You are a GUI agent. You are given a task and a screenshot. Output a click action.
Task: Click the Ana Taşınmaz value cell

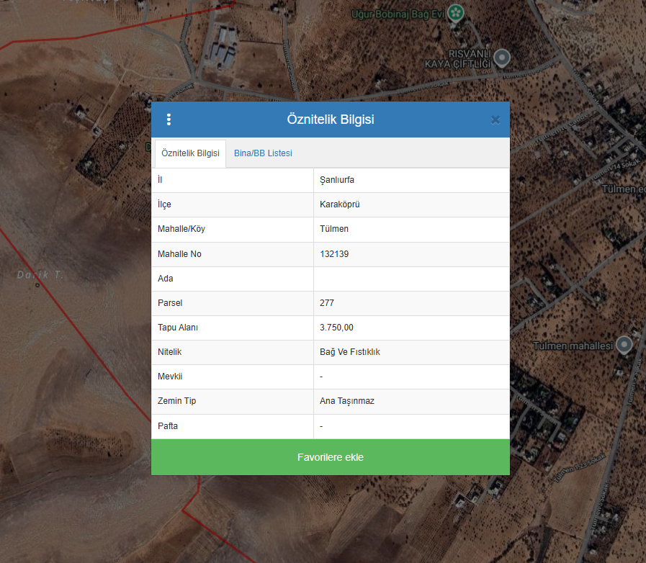tap(411, 401)
